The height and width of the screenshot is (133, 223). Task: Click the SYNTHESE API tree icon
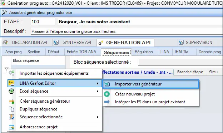[56, 43]
